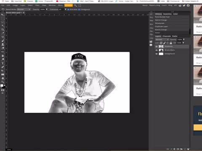Select the Clone Stamp tool
Viewport: 202px width, 151px height.
[x=3, y=44]
